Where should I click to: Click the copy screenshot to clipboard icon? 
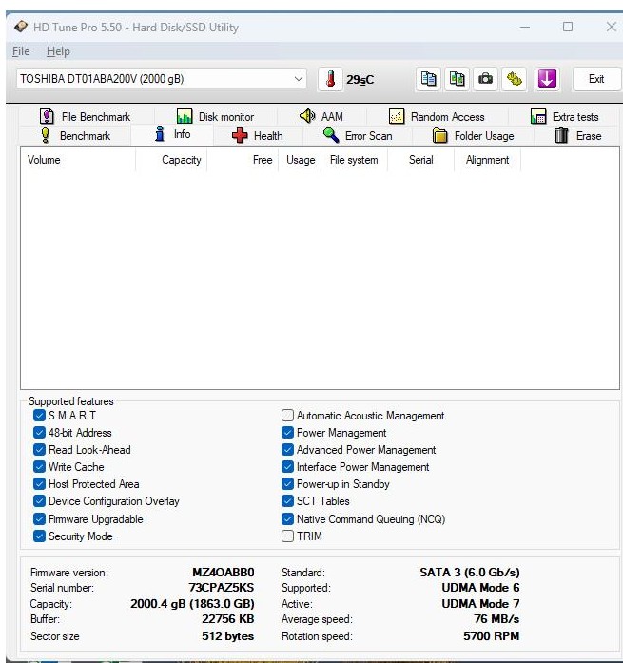[458, 79]
